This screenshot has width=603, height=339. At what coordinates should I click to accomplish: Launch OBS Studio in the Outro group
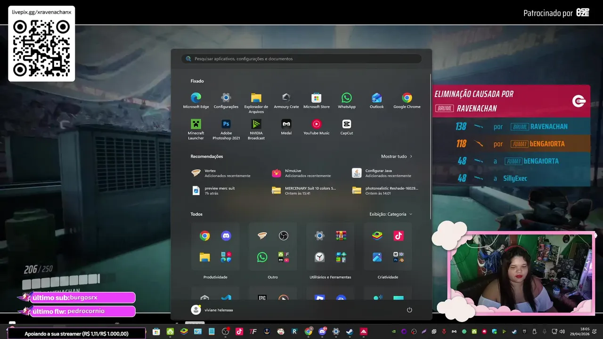(x=283, y=236)
